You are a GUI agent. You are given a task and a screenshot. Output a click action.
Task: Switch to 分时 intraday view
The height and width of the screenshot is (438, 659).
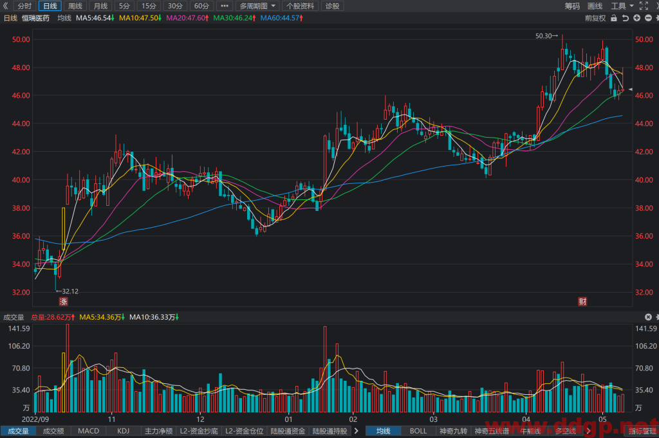(x=24, y=6)
